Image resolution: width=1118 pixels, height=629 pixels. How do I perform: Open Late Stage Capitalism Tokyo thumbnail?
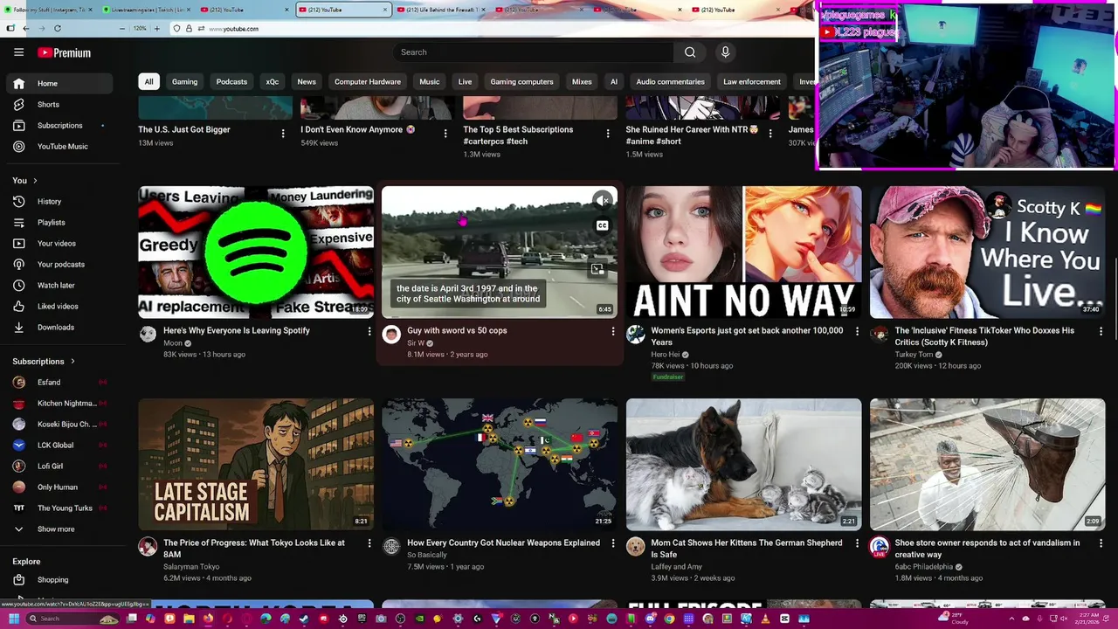tap(256, 464)
